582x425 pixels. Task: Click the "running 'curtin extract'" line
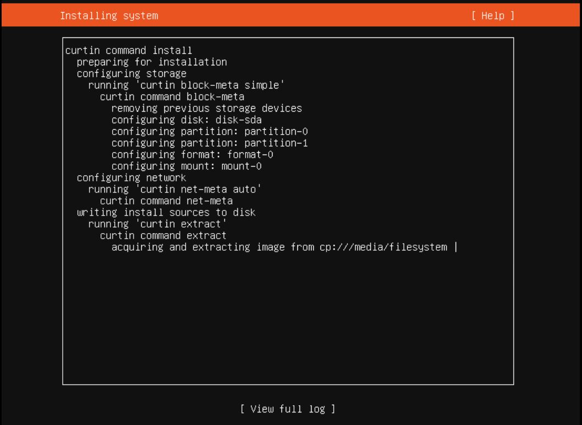[158, 224]
